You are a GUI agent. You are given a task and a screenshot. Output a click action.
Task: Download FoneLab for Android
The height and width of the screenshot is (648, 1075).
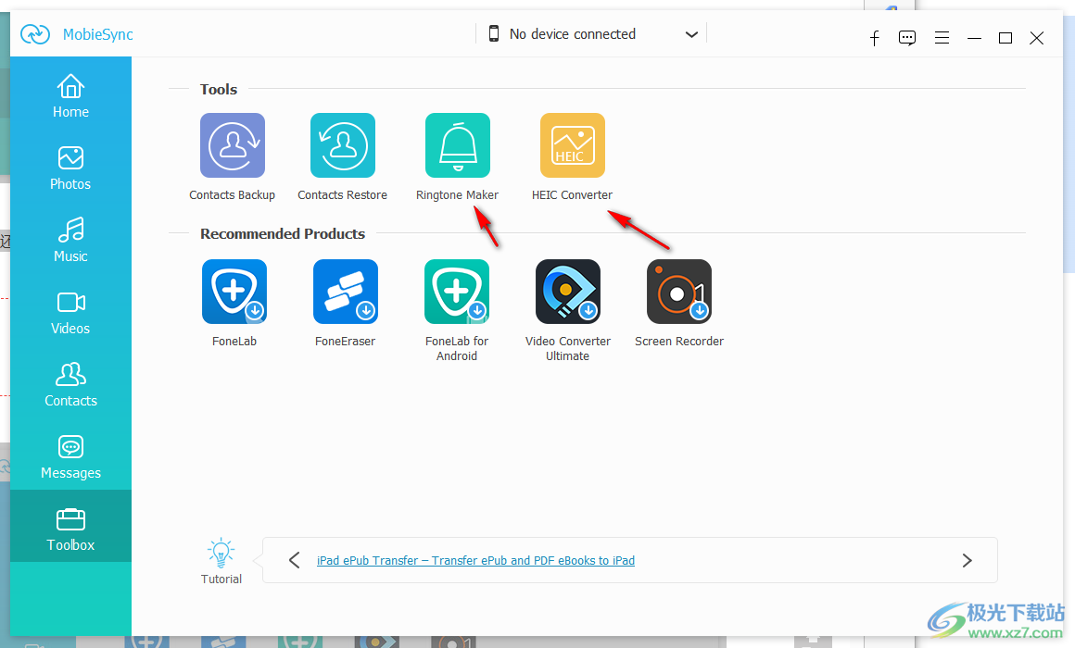[457, 291]
